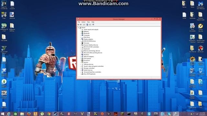Select Recycle Bin on desktop

pyautogui.click(x=201, y=72)
